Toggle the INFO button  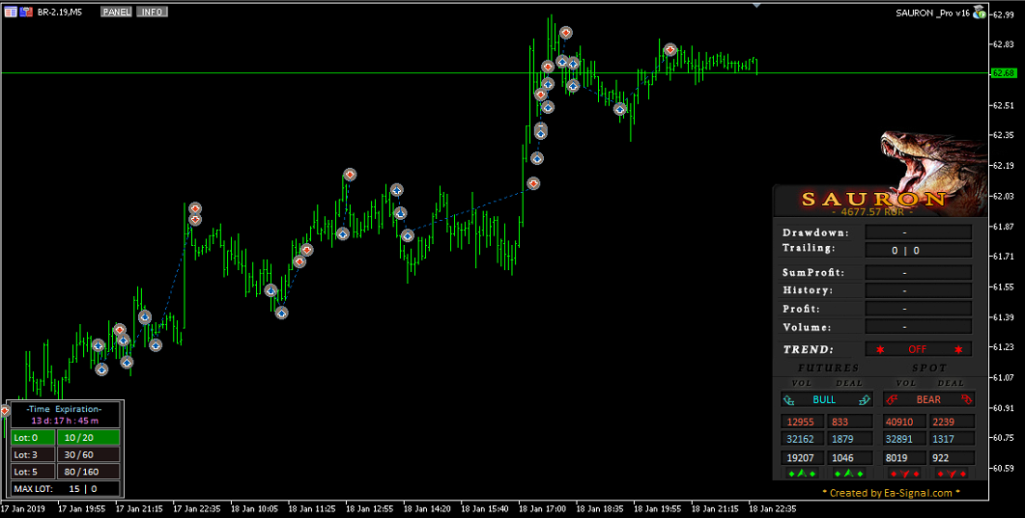152,12
